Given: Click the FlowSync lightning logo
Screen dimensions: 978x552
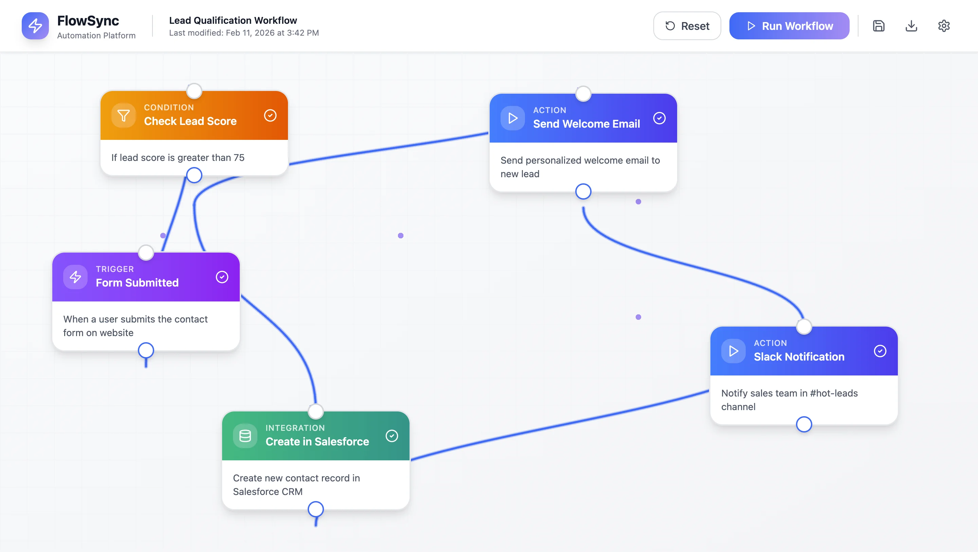Looking at the screenshot, I should (35, 25).
